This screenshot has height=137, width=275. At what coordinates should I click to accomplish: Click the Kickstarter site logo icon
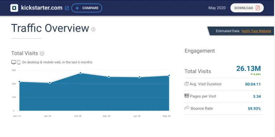coord(14,8)
